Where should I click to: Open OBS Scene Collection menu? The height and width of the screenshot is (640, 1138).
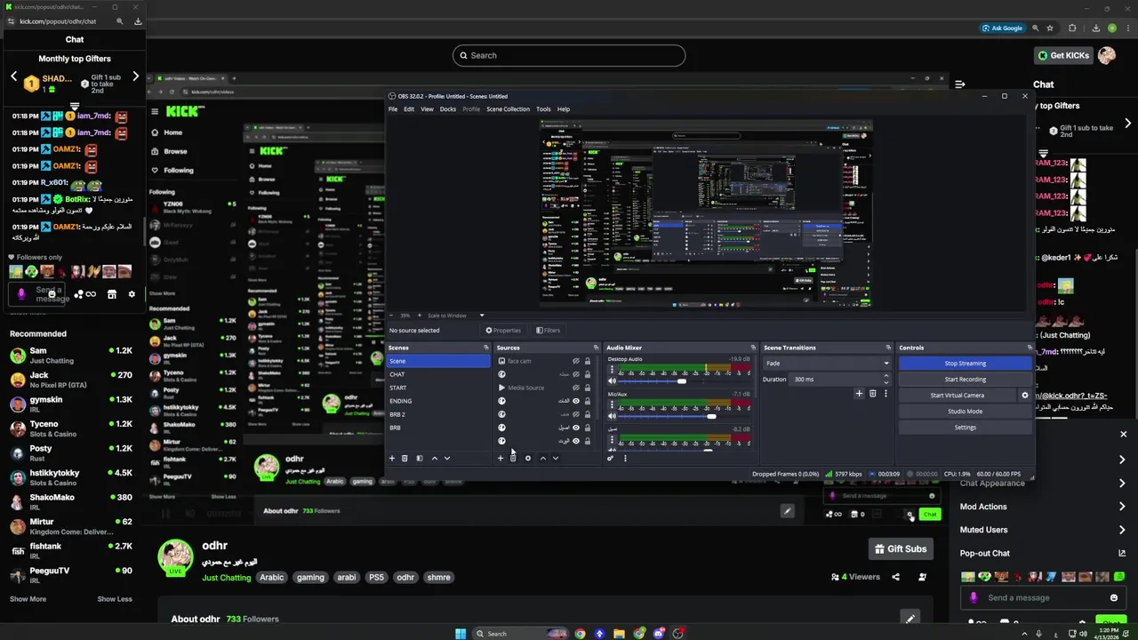click(508, 109)
